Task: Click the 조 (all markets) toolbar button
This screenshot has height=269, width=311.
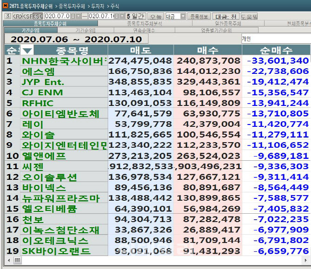Action: click(7, 16)
